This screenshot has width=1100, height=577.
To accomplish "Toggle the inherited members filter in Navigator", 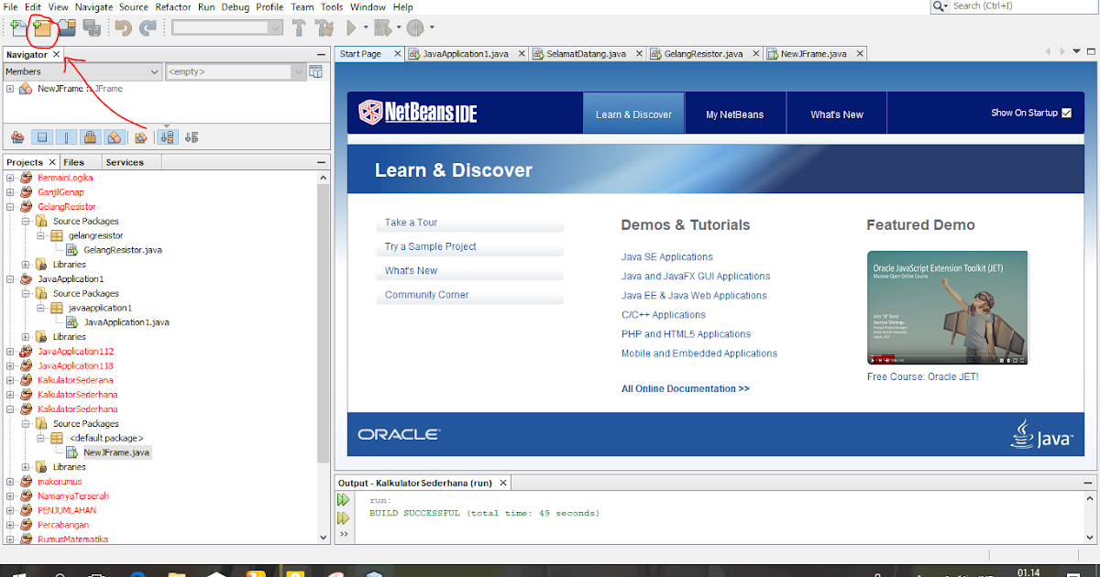I will [17, 136].
